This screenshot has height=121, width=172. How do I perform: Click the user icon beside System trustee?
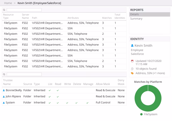[x=4, y=103]
